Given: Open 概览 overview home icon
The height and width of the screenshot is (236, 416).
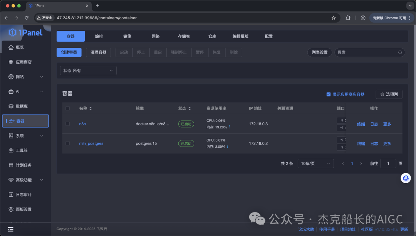Looking at the screenshot, I should [x=11, y=47].
